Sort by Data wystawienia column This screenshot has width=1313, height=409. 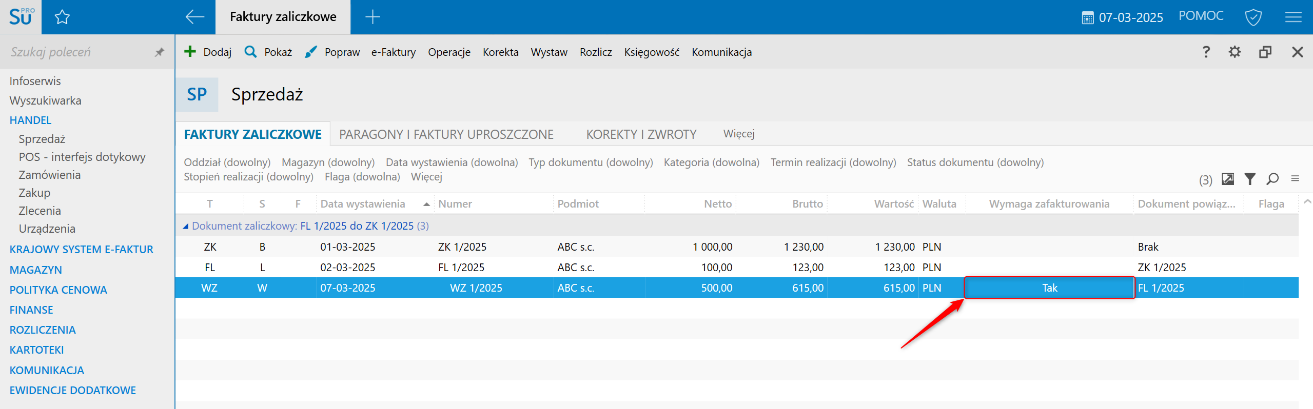[375, 204]
